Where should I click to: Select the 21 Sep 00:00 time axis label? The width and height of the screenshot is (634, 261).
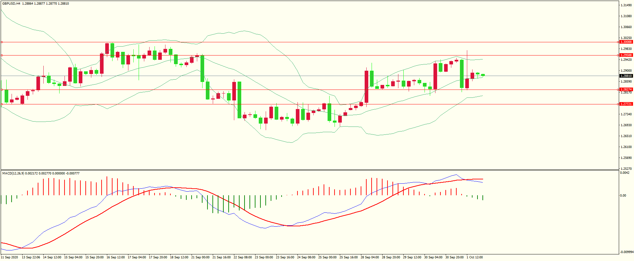tap(200, 257)
